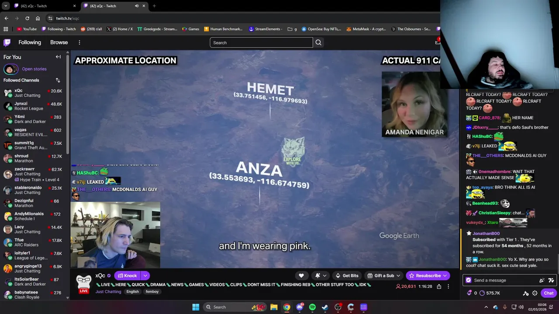
Task: Click the search magnifier button
Action: tap(318, 42)
